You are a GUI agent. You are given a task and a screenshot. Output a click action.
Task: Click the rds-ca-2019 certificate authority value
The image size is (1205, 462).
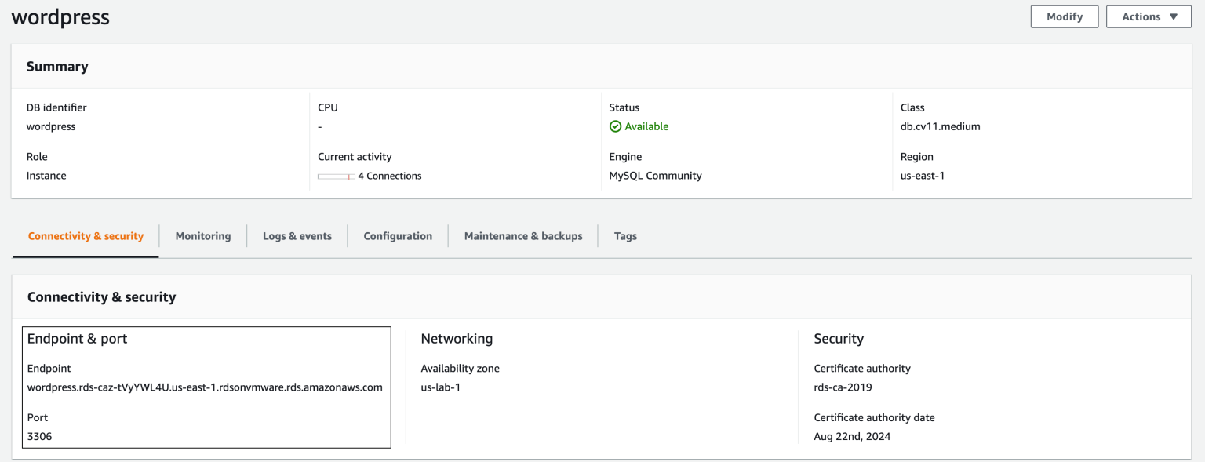tap(843, 387)
